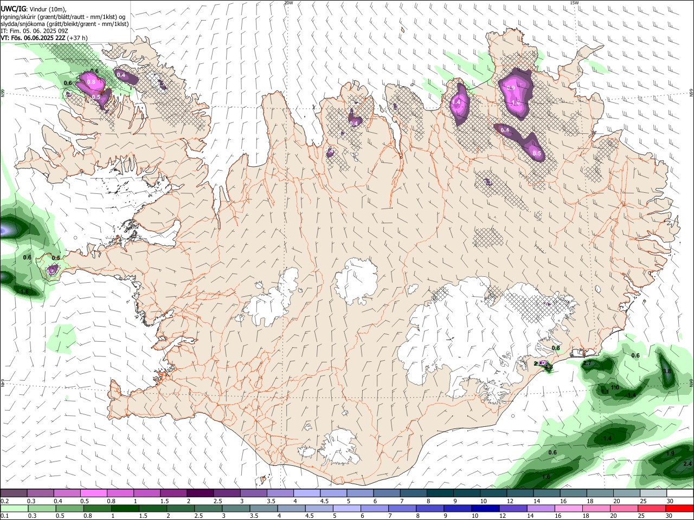Click the '1.6' rain value in the southeast sea
Viewport: 694px width, 520px height.
click(x=546, y=477)
